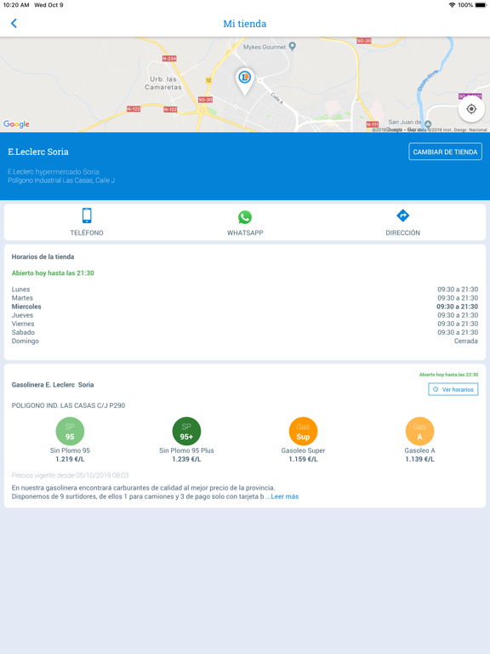Check the Wi-Fi status icon

pyautogui.click(x=452, y=5)
